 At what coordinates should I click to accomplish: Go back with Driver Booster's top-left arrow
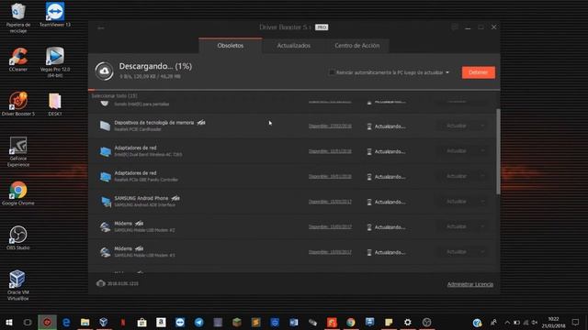click(x=100, y=27)
